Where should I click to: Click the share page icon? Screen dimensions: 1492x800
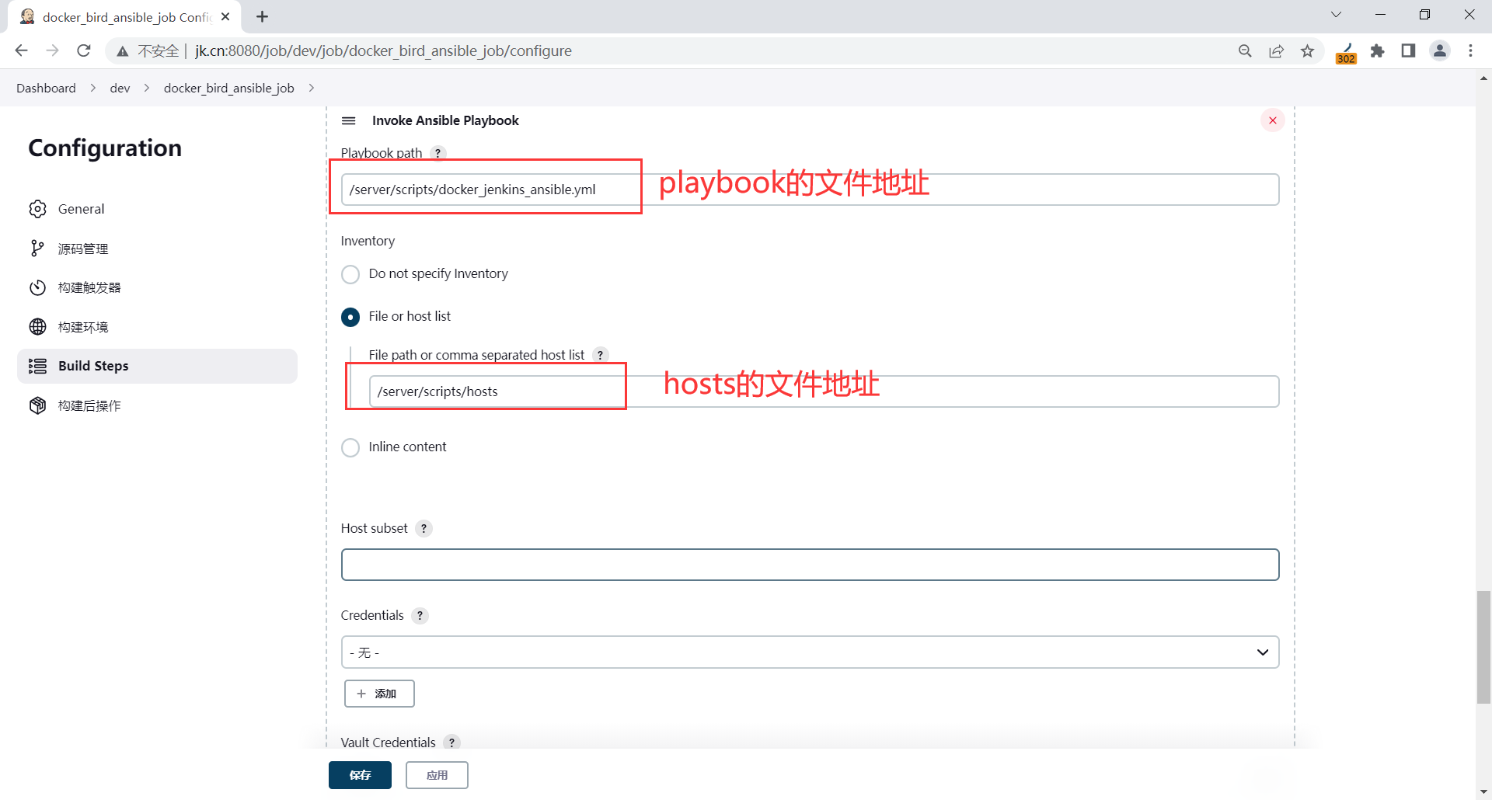[x=1276, y=50]
